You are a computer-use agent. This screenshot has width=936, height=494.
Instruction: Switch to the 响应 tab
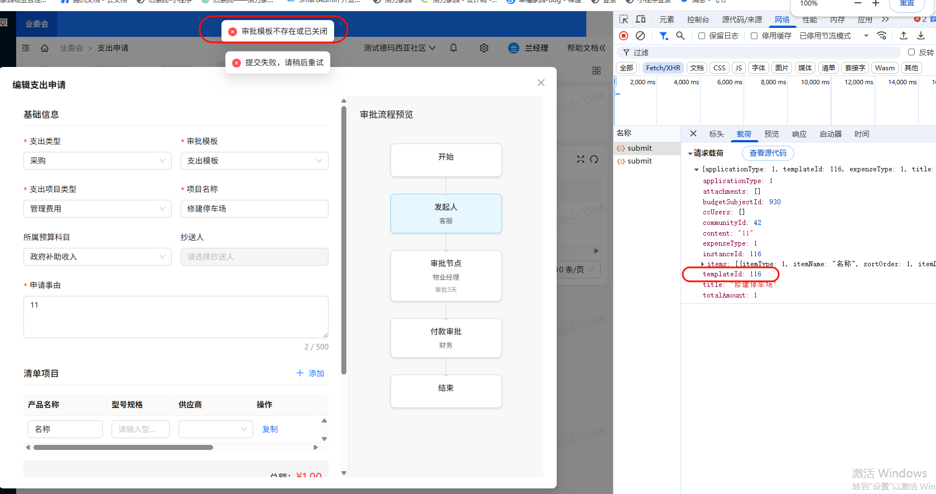click(799, 134)
